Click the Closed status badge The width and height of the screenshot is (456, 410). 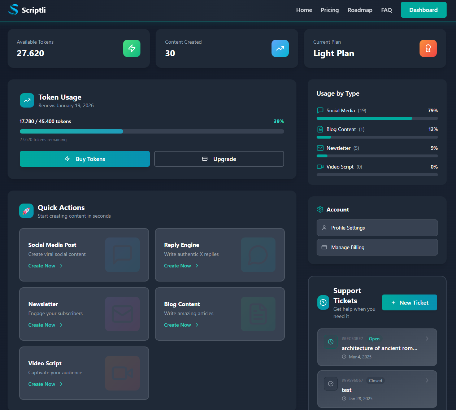click(375, 380)
